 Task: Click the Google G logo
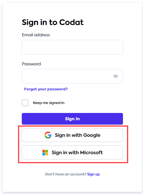pyautogui.click(x=48, y=135)
